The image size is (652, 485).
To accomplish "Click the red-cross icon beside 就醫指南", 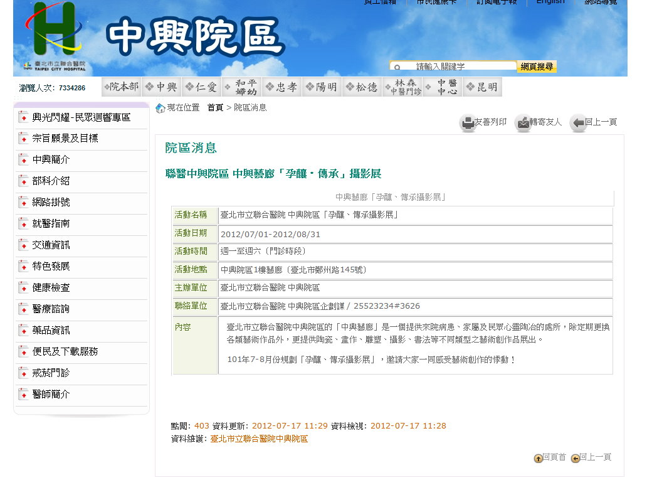I will pos(23,224).
